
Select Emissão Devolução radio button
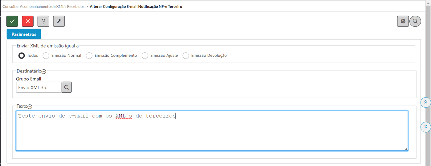(x=186, y=56)
